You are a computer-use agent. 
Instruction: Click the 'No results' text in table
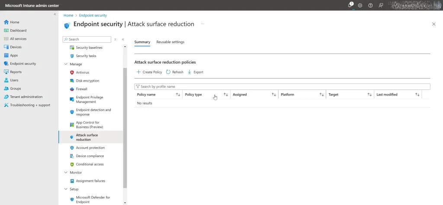pyautogui.click(x=144, y=103)
